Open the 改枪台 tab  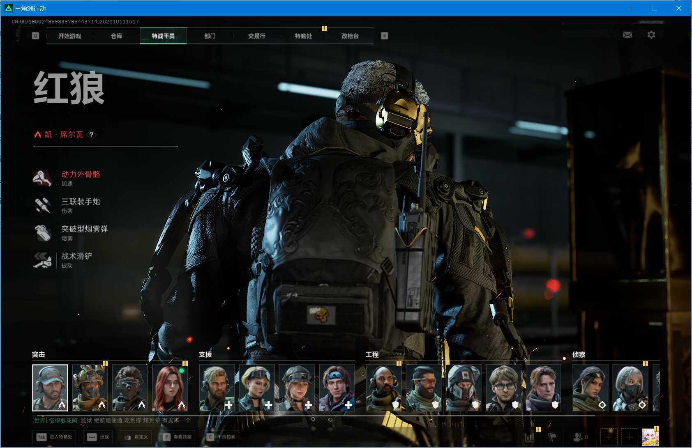pos(350,36)
